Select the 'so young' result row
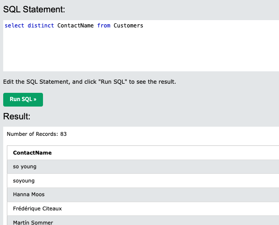279x225 pixels. pyautogui.click(x=143, y=166)
